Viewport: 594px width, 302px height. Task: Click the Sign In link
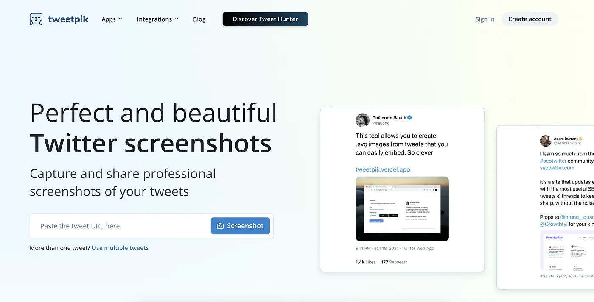[x=485, y=19]
